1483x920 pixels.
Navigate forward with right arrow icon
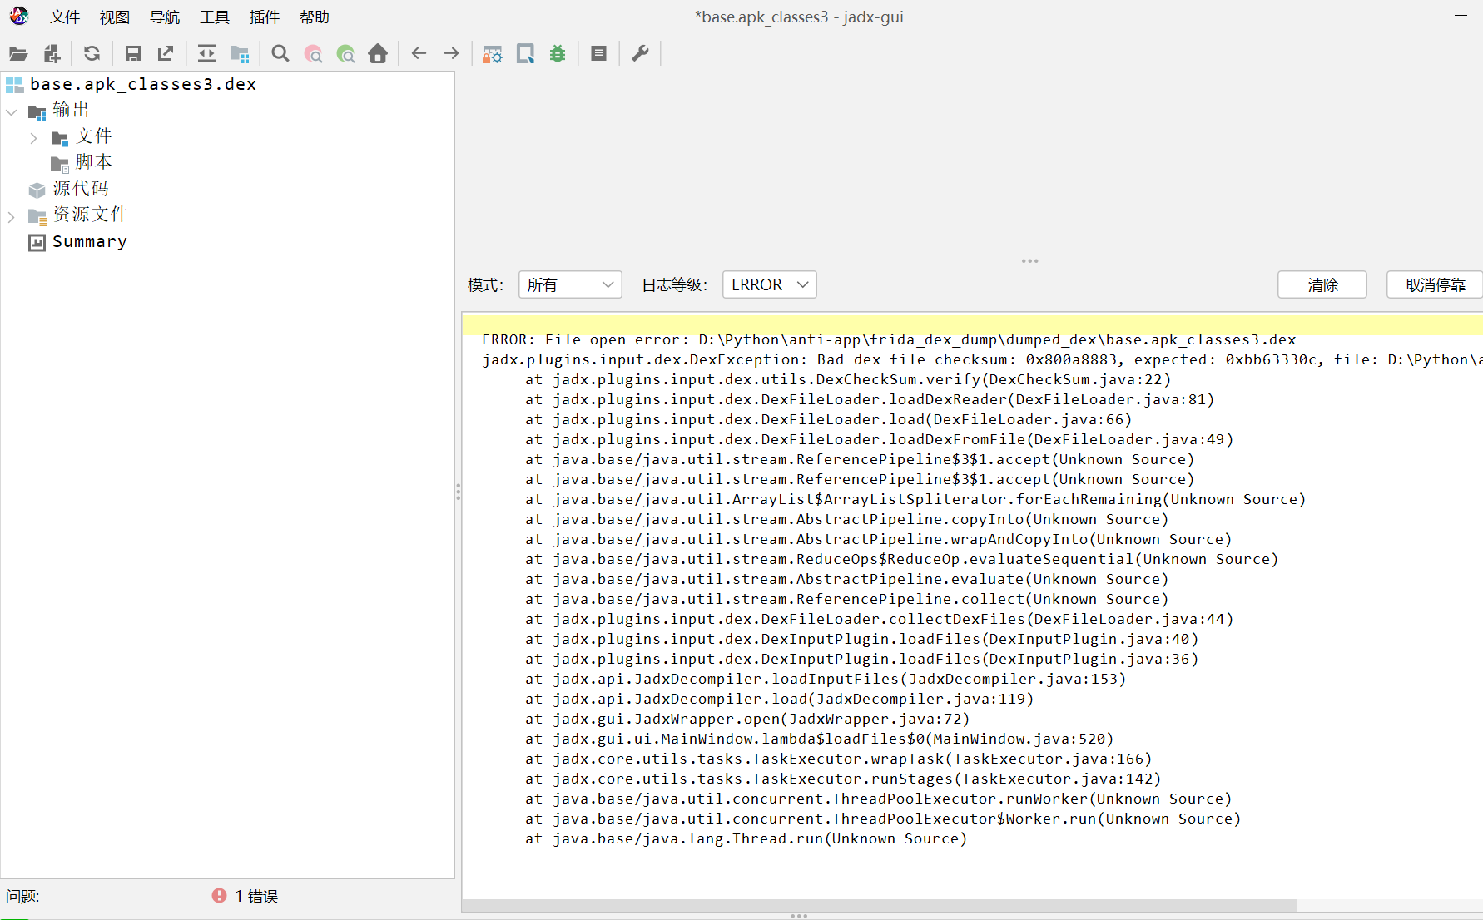click(x=451, y=54)
